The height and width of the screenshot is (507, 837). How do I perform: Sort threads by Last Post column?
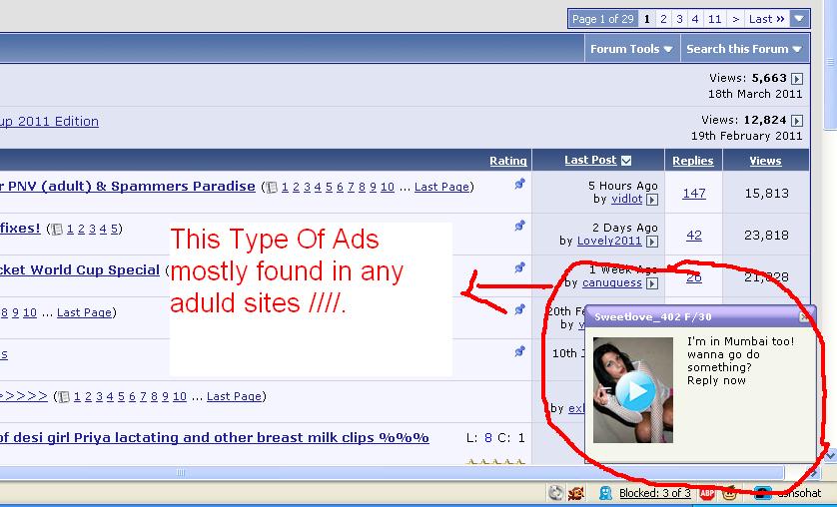(x=590, y=160)
